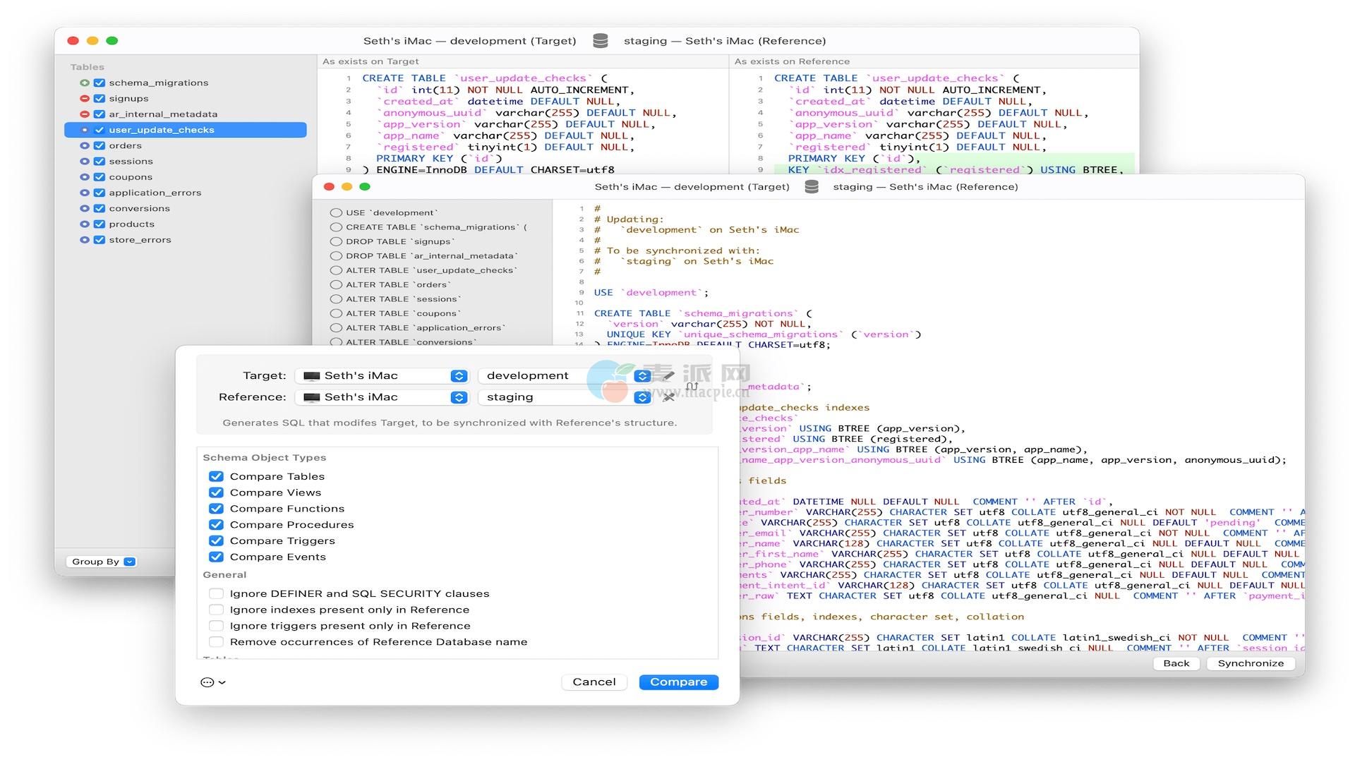Click the green plus status icon for schema_migrations
The height and width of the screenshot is (762, 1355).
[85, 83]
